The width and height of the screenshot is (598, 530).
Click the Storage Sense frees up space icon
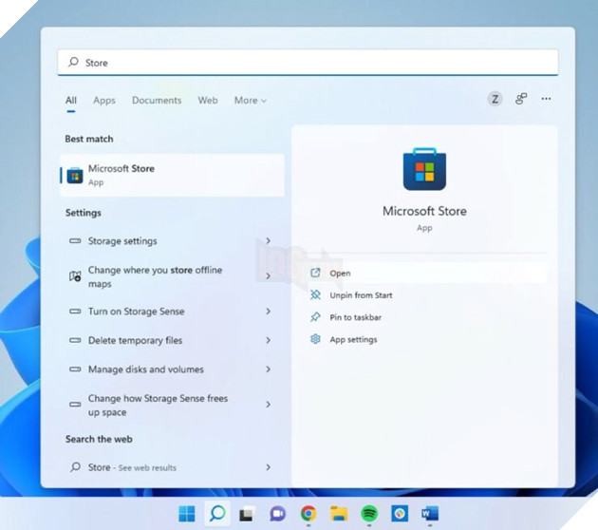tap(75, 404)
